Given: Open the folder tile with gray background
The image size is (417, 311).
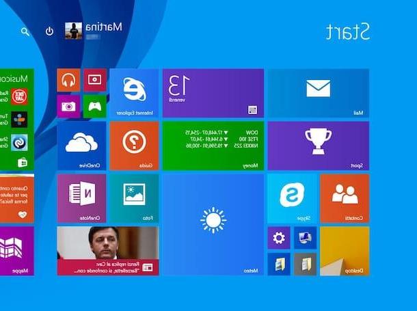Looking at the screenshot, I should 305,265.
